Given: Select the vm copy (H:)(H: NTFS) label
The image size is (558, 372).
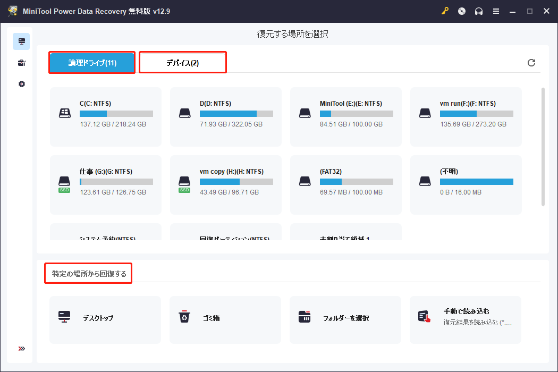Looking at the screenshot, I should [x=232, y=172].
